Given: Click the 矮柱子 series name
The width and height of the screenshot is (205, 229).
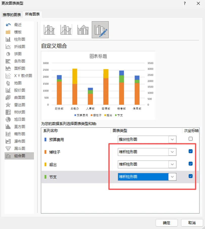Looking at the screenshot, I should (55, 152).
